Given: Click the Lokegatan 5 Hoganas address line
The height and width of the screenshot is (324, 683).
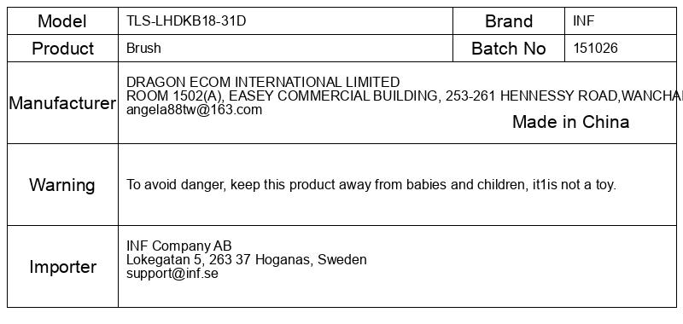Looking at the screenshot, I should pos(246,260).
